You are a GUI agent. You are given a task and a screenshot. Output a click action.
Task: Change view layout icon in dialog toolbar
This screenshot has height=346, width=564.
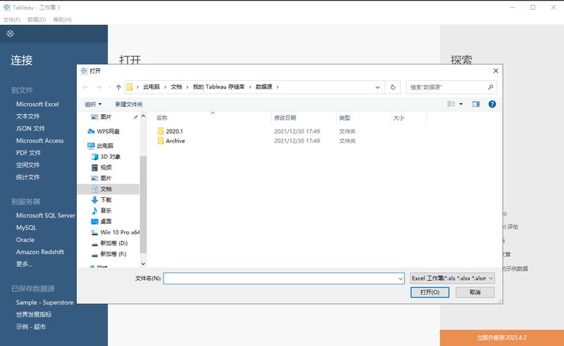coord(451,104)
